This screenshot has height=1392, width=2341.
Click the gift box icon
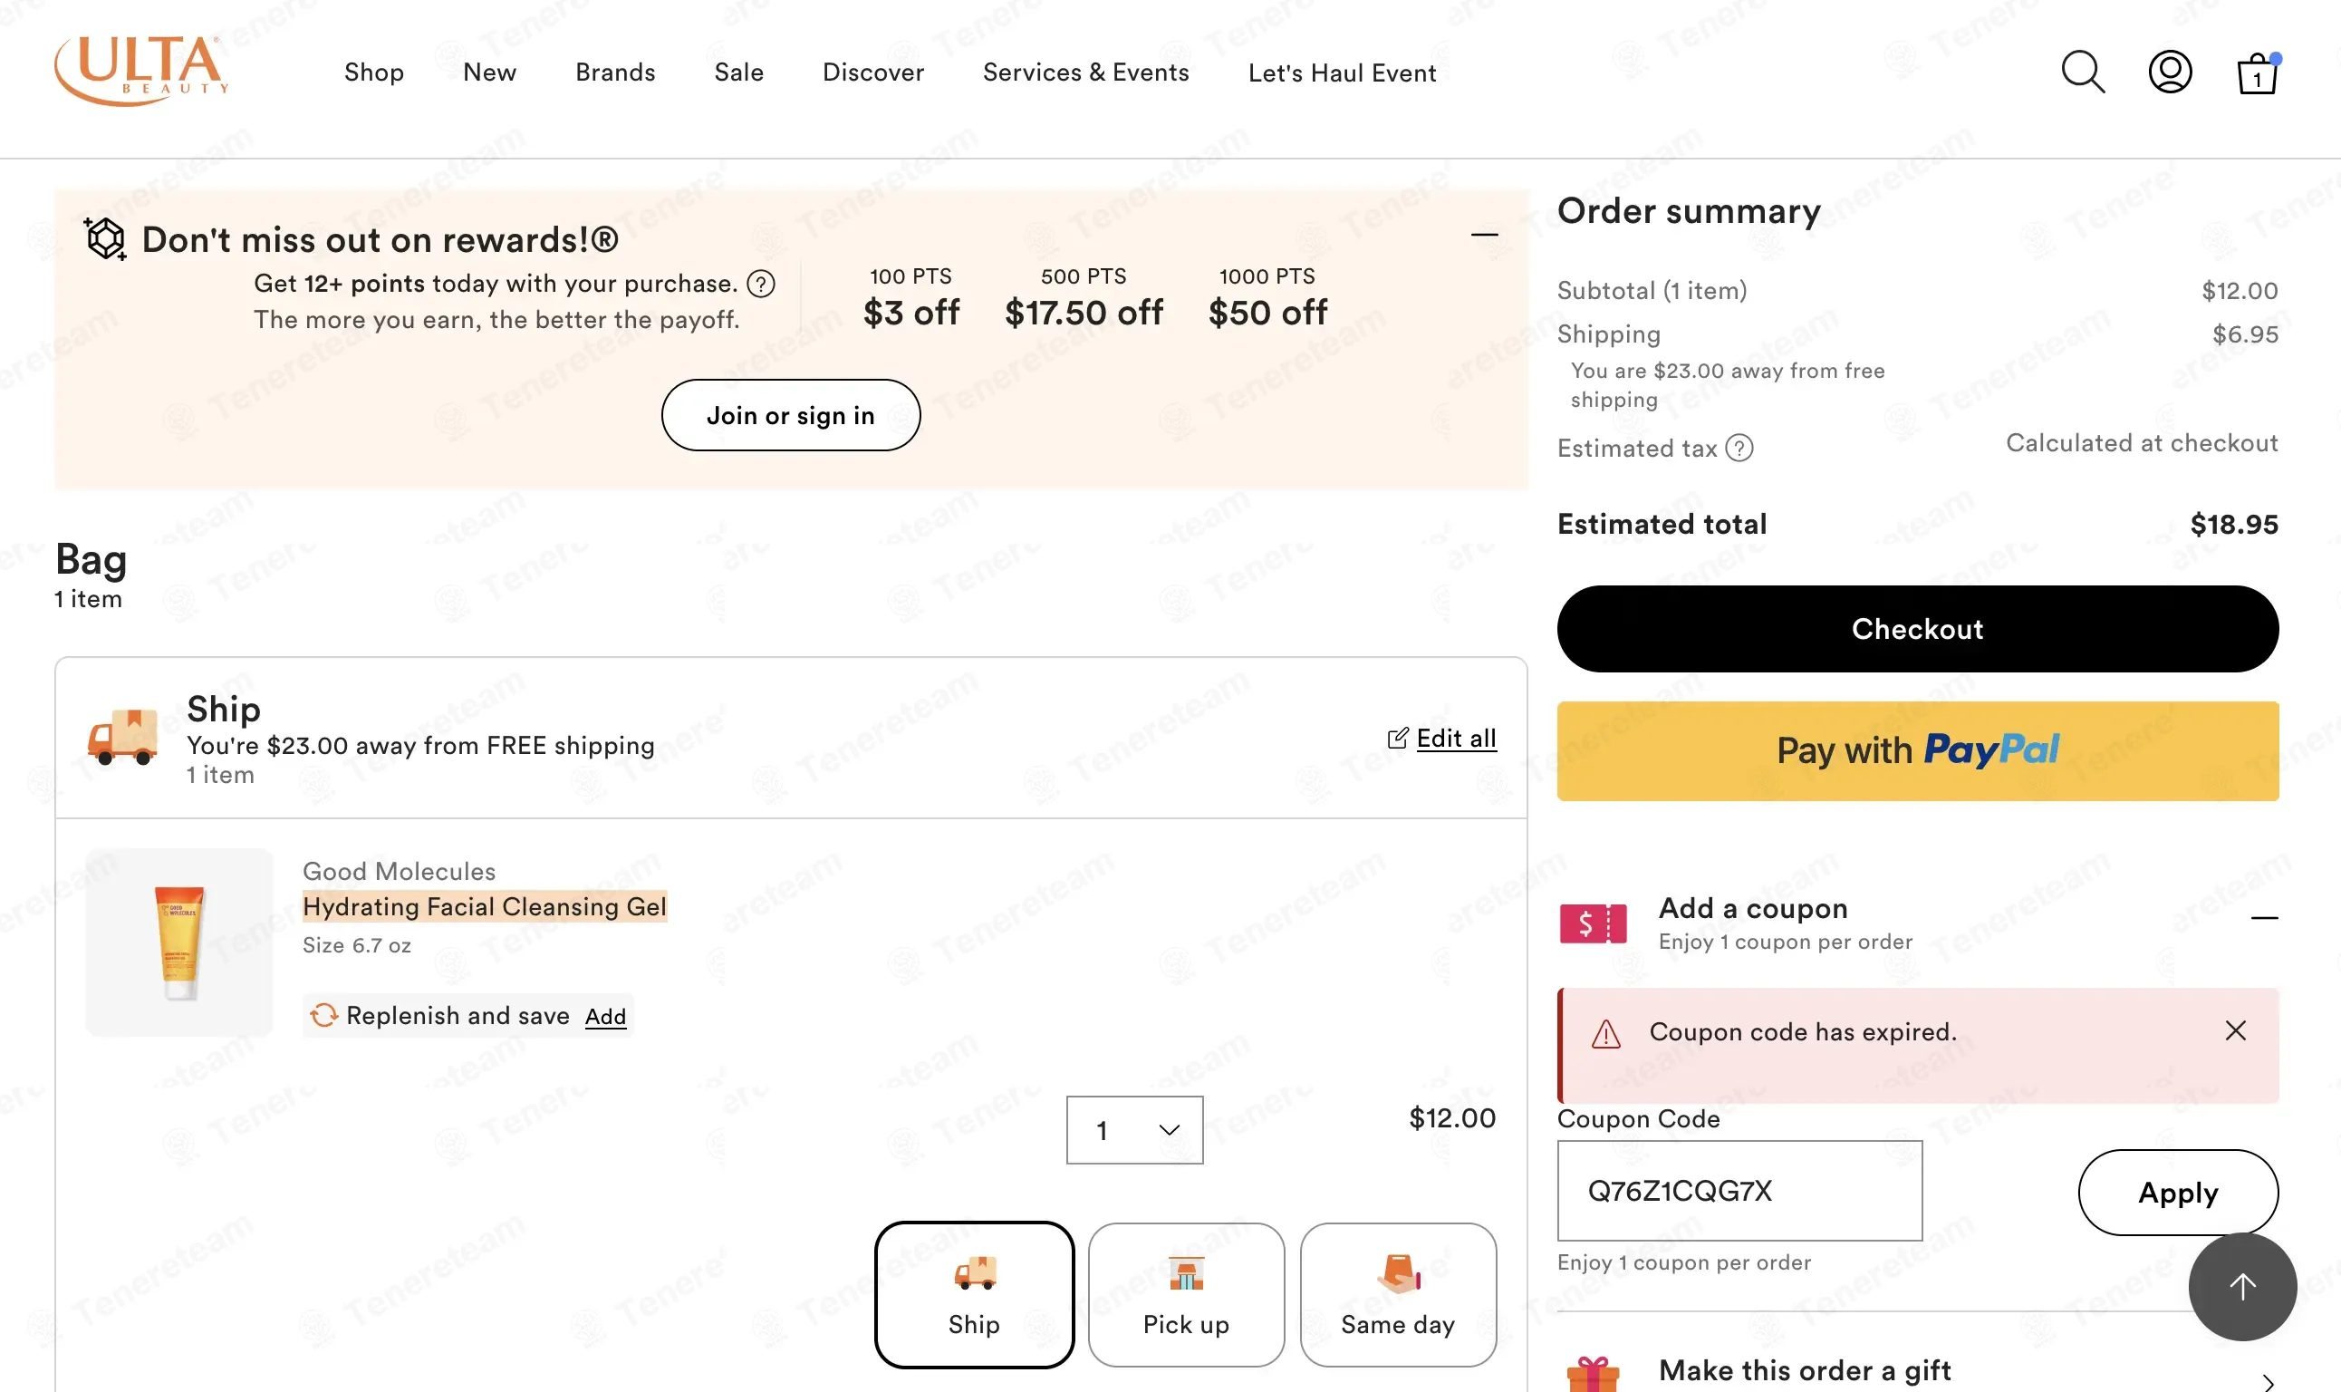pyautogui.click(x=1593, y=1374)
